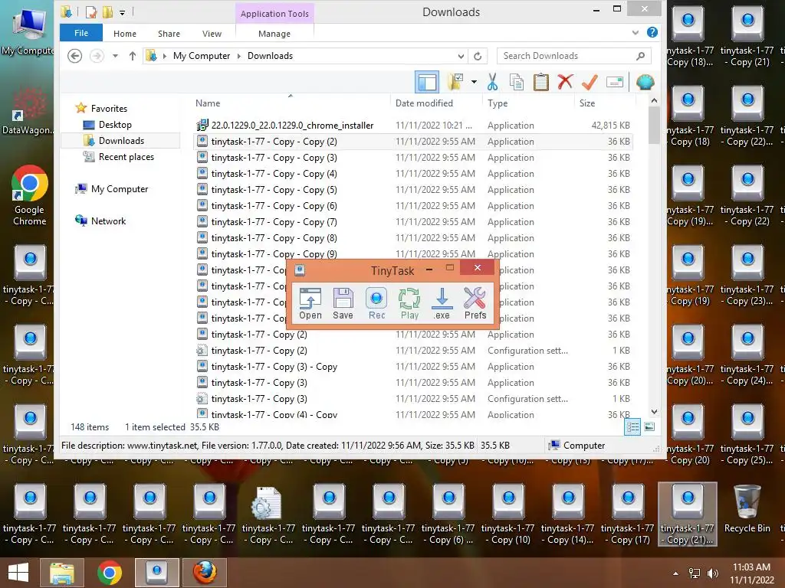
Task: Click the Copy toolbar icon
Action: point(517,82)
